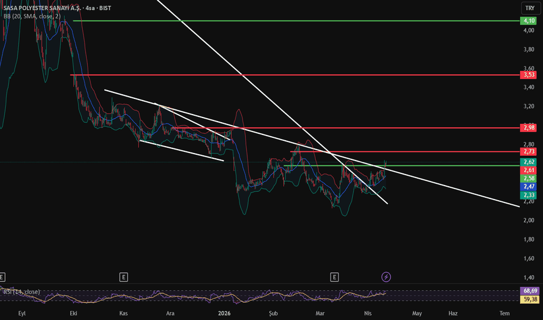
Task: Click the 2,62 current price label
Action: pos(528,162)
